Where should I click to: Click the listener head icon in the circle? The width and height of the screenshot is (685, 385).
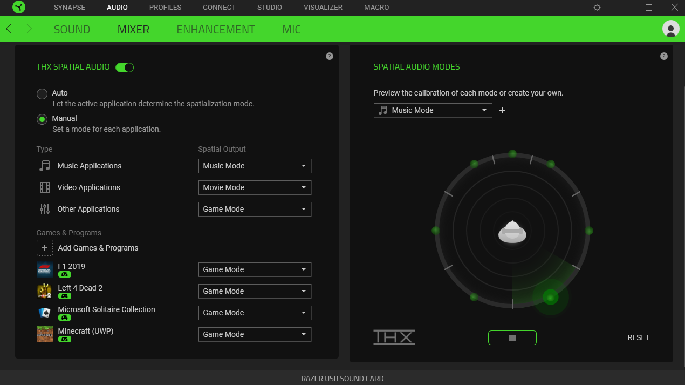[512, 232]
